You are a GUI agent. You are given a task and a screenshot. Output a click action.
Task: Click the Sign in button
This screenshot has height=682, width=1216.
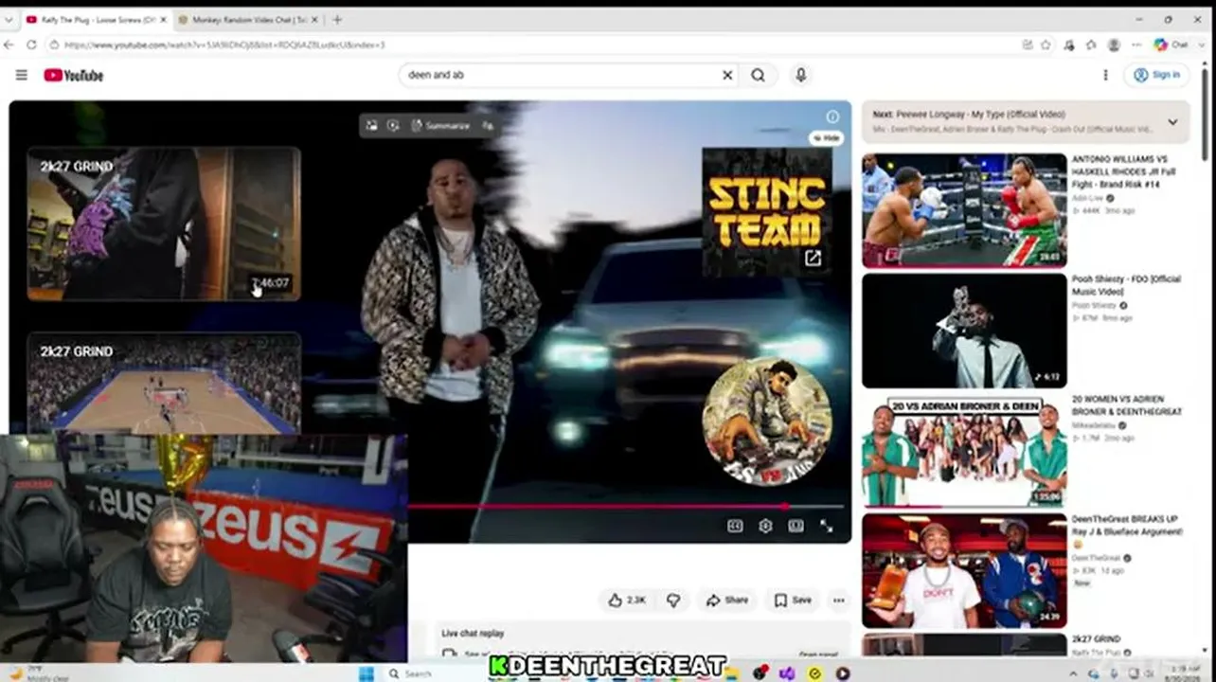[x=1156, y=75]
